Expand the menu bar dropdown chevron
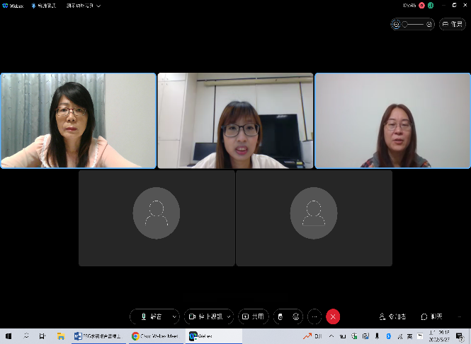The width and height of the screenshot is (471, 344). pyautogui.click(x=98, y=5)
